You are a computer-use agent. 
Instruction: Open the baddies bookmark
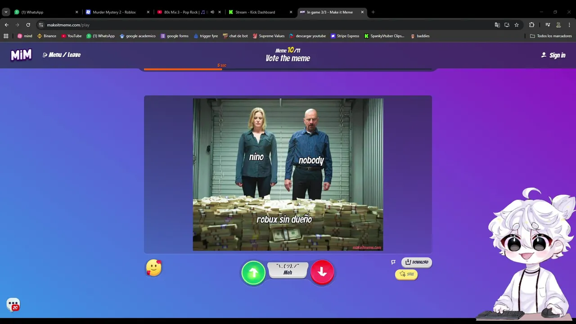pyautogui.click(x=420, y=36)
